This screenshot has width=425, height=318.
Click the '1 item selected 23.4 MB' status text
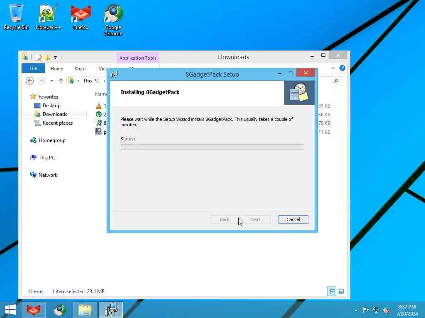click(x=78, y=291)
